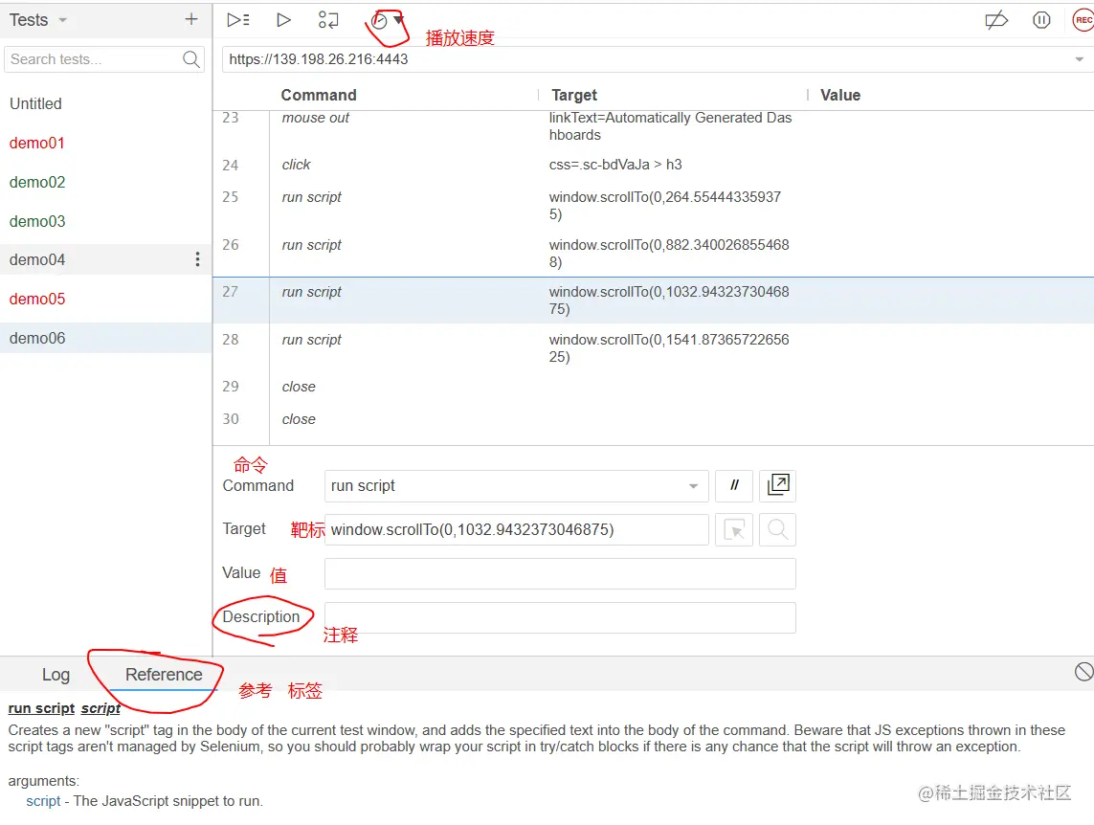Select row 26 run script command
The height and width of the screenshot is (825, 1094).
point(653,254)
